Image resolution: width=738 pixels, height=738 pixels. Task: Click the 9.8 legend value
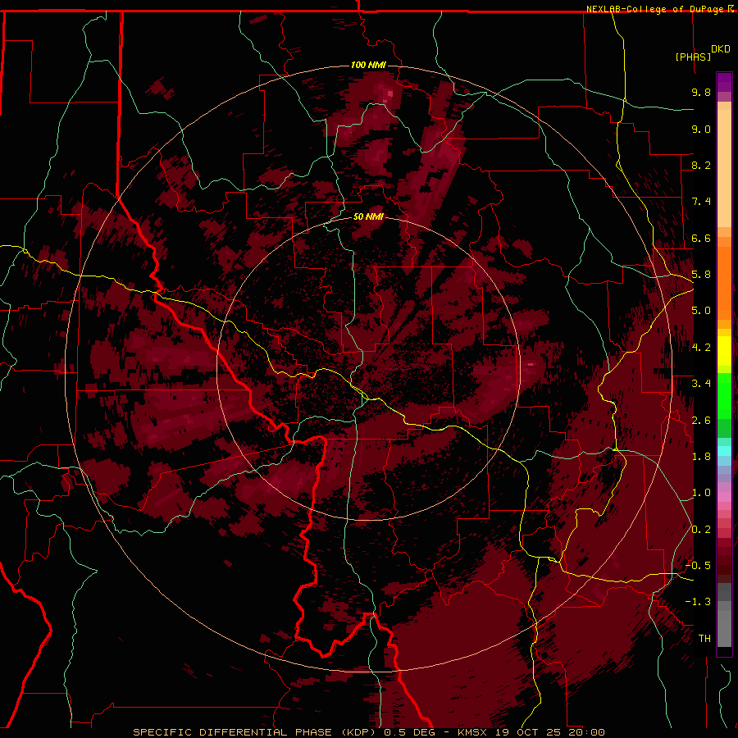click(701, 92)
